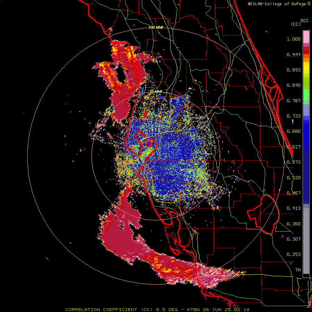Click the 0.253 color scale value
The width and height of the screenshot is (312, 312).
294,254
